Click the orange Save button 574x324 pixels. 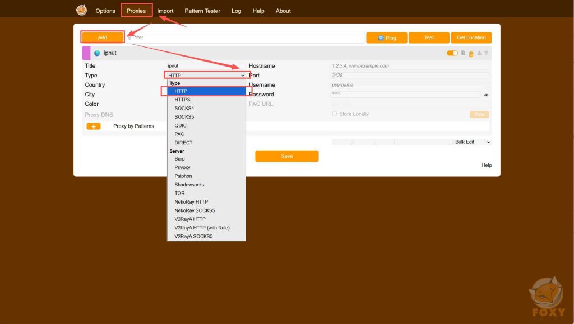(x=286, y=156)
